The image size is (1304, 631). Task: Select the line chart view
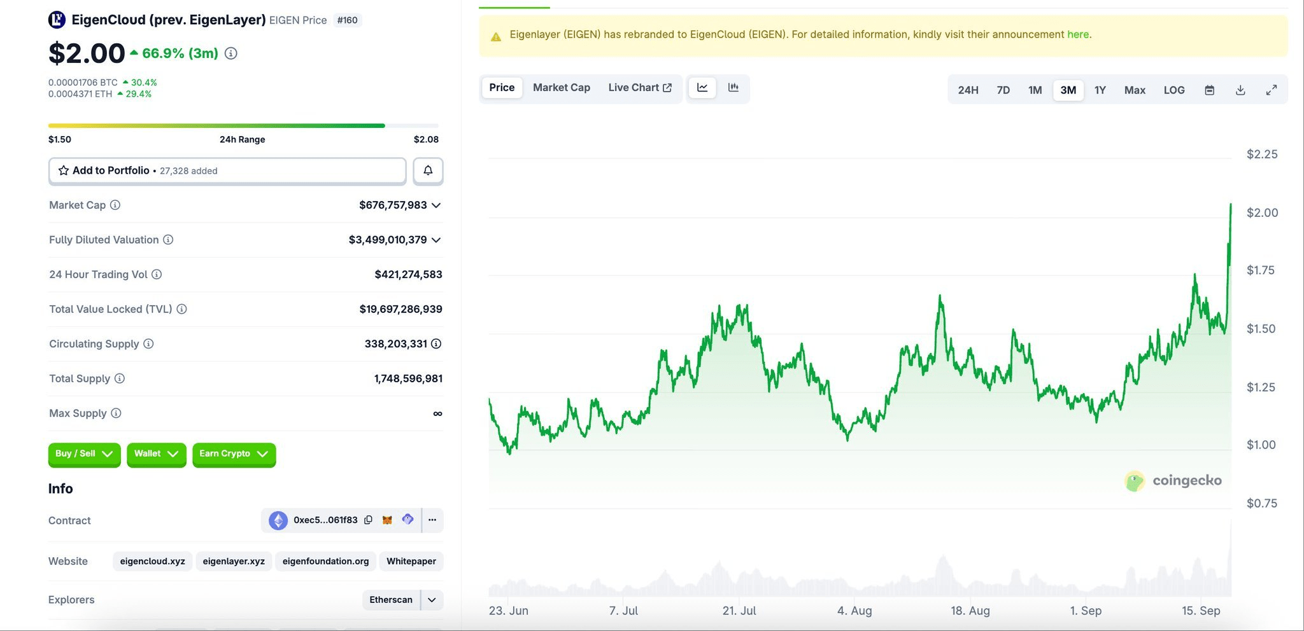pyautogui.click(x=702, y=88)
